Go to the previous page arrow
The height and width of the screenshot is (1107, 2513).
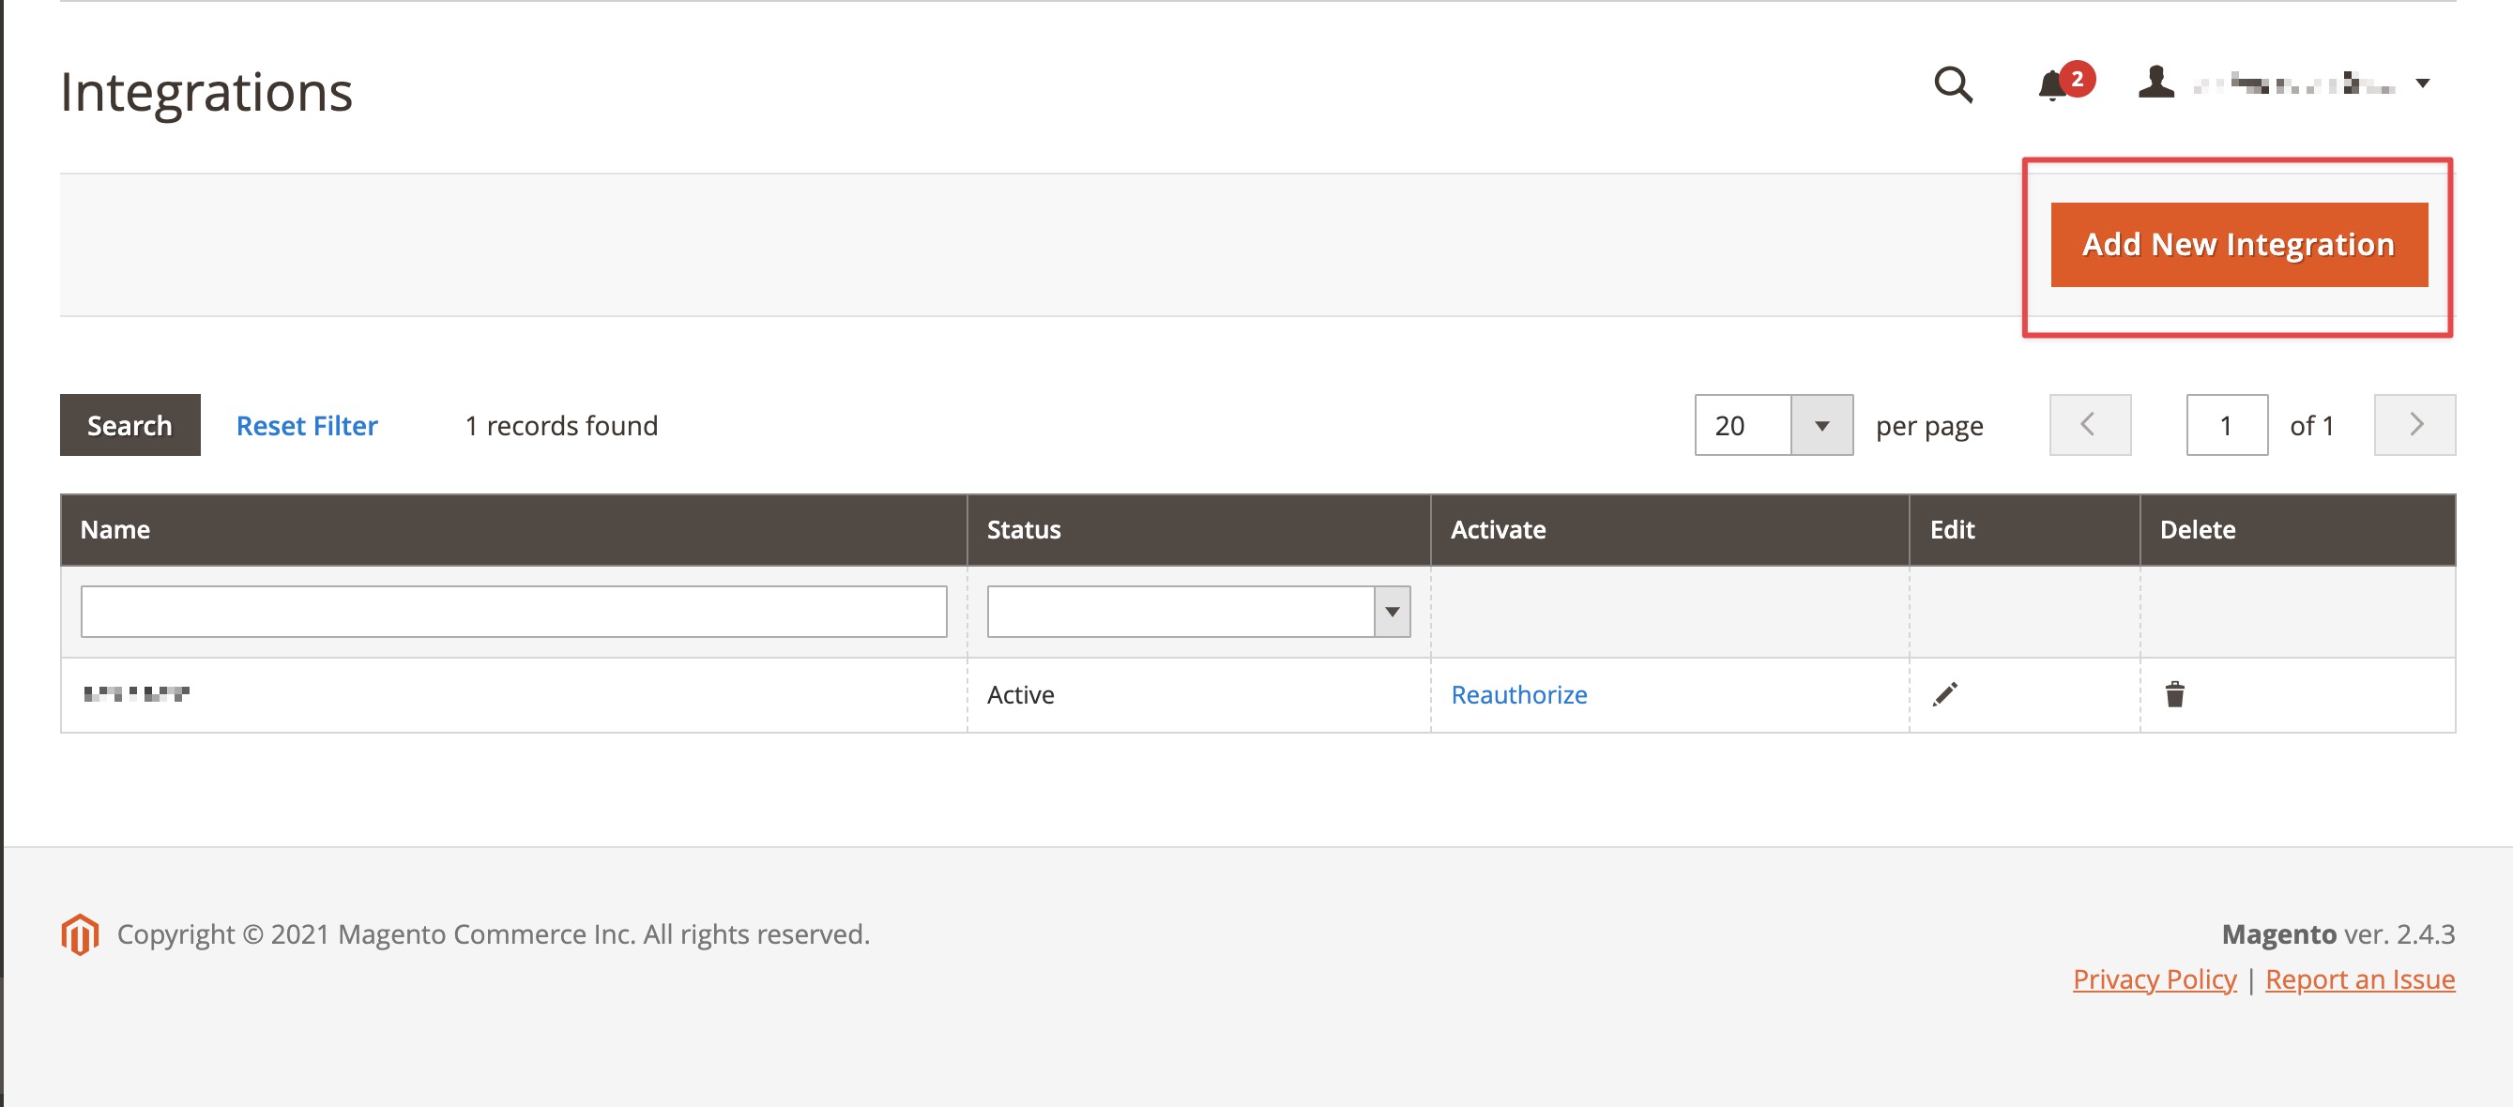(x=2090, y=425)
